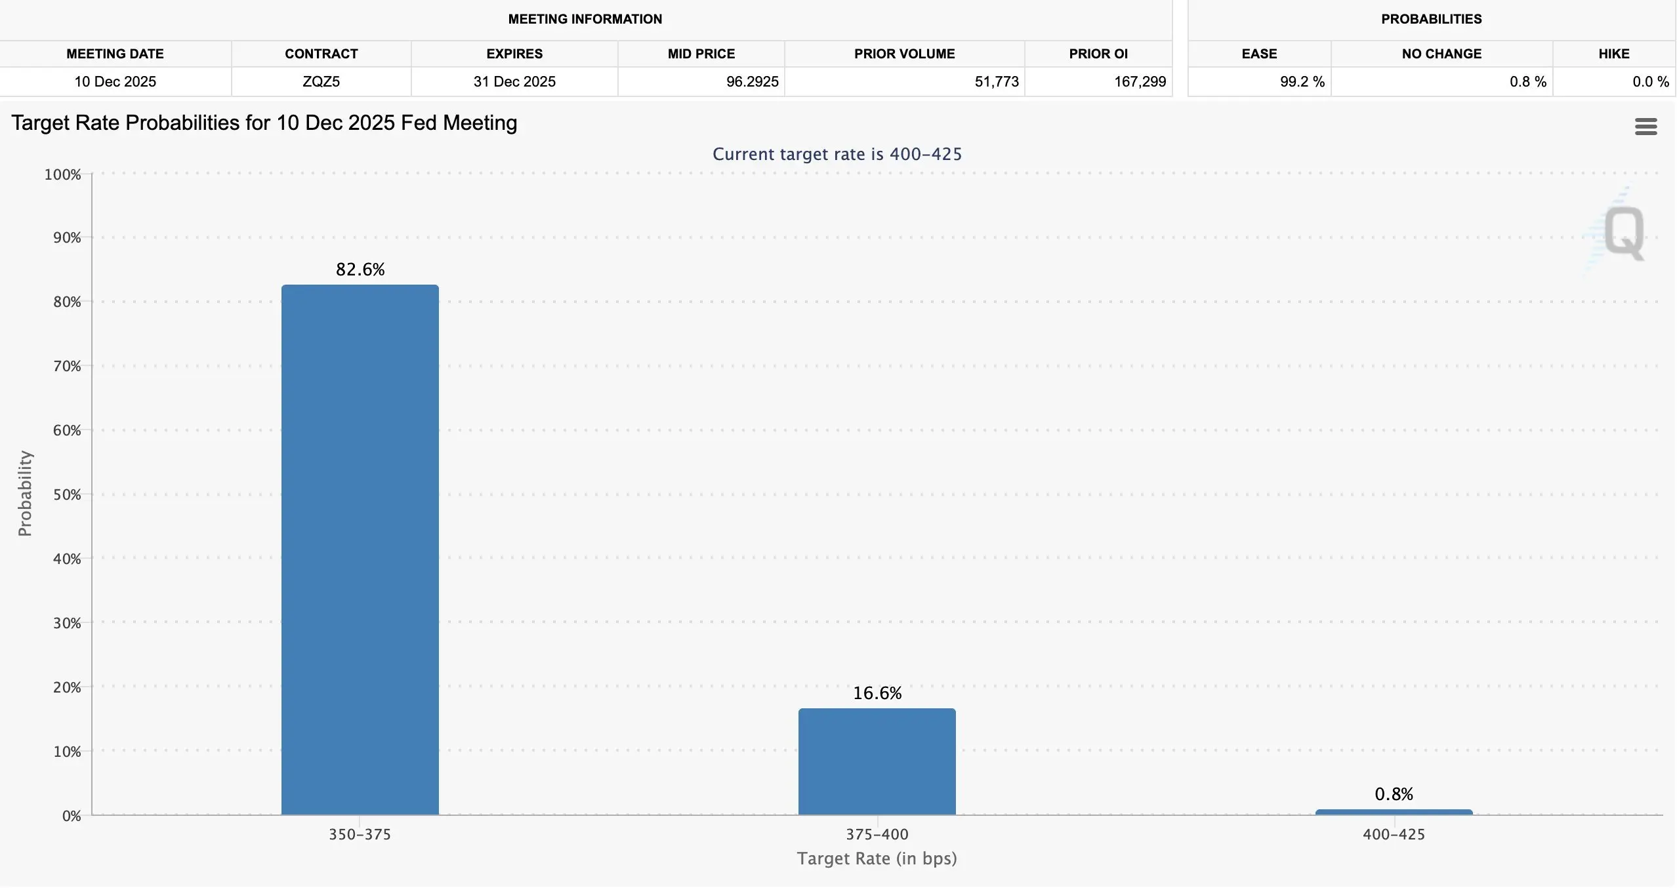Click the small 0.8% bar for 400-425

(x=1394, y=812)
